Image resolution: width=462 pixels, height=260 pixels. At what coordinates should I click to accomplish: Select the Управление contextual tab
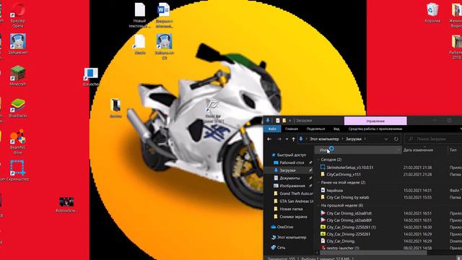(x=375, y=121)
